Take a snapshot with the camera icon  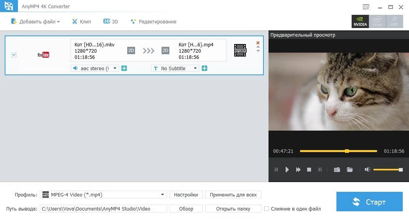337,170
